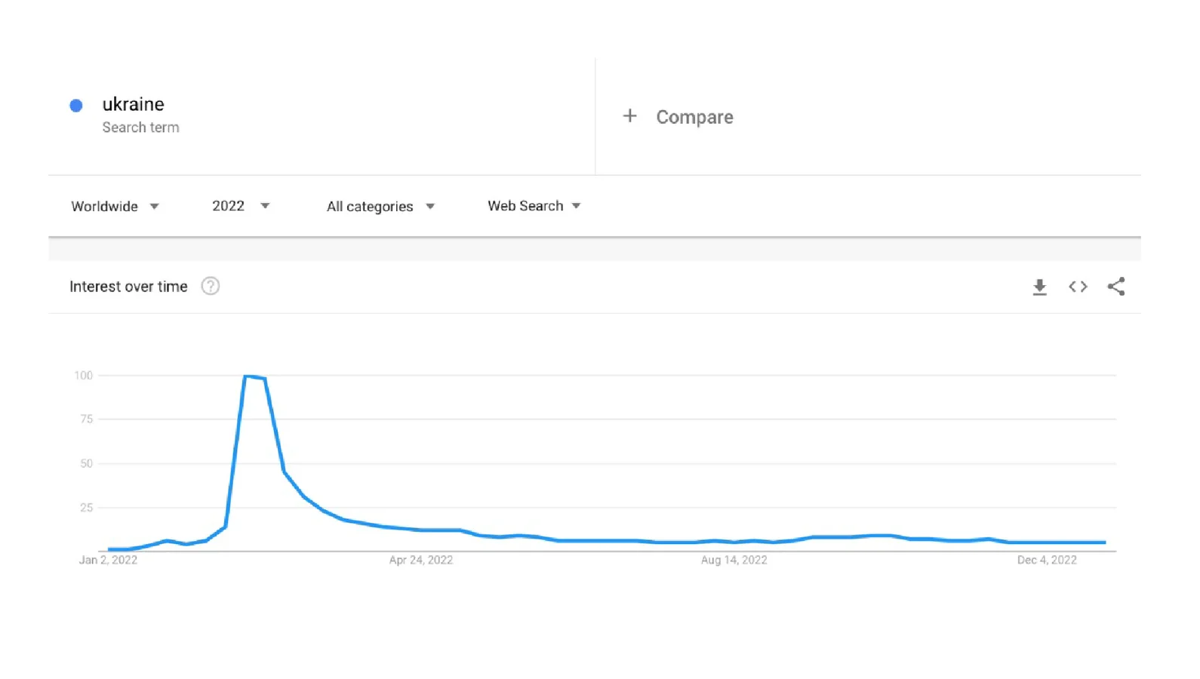The width and height of the screenshot is (1200, 679).
Task: Click the blue ukraine color dot
Action: (x=76, y=106)
